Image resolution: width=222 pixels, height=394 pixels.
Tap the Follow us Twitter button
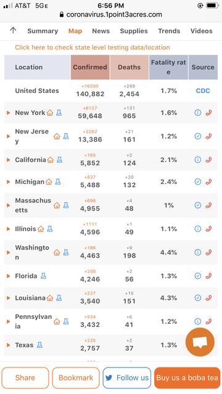point(127,377)
